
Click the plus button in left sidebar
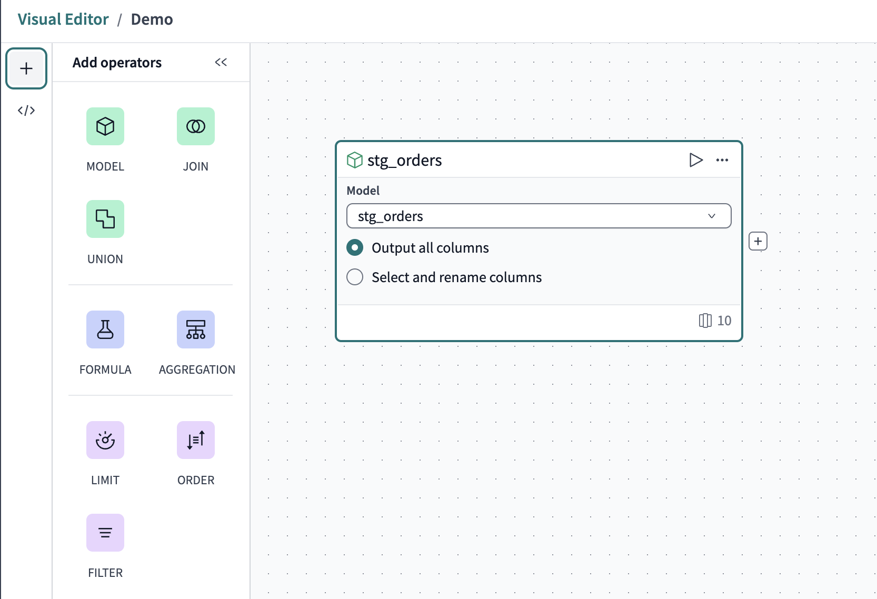click(x=26, y=68)
